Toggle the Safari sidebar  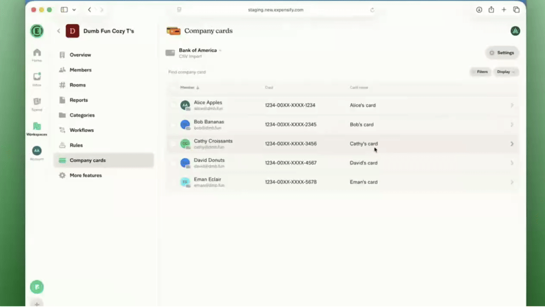click(x=64, y=10)
